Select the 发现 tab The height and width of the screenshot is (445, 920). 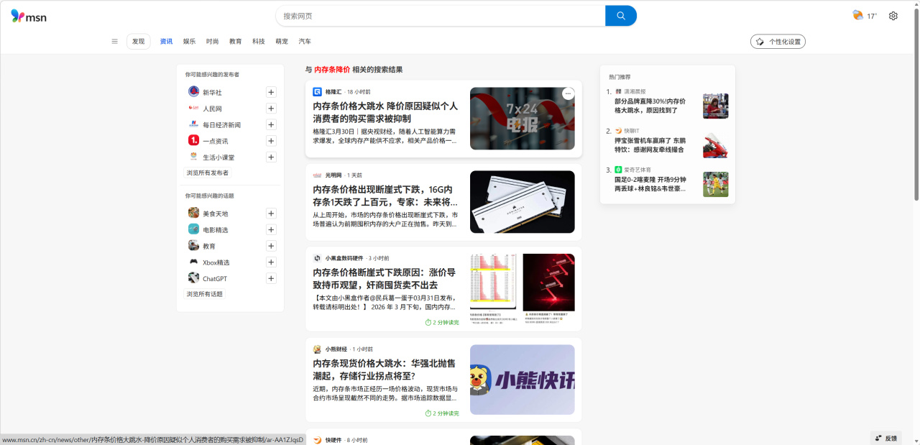point(139,42)
